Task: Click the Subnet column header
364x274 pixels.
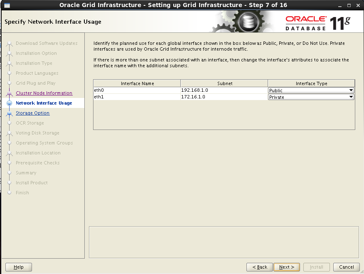Action: [x=224, y=83]
